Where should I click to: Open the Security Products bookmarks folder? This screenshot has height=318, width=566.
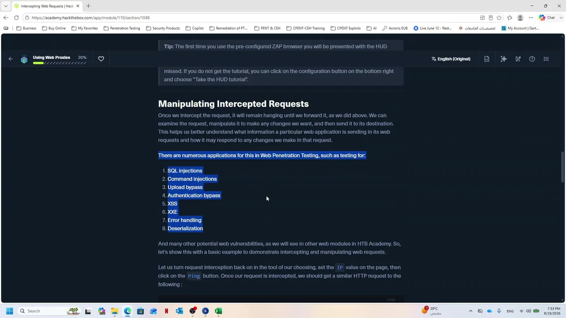pyautogui.click(x=163, y=28)
